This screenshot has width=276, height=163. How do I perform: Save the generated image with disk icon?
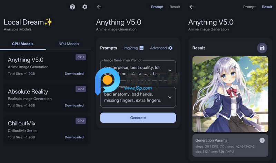pos(262,48)
